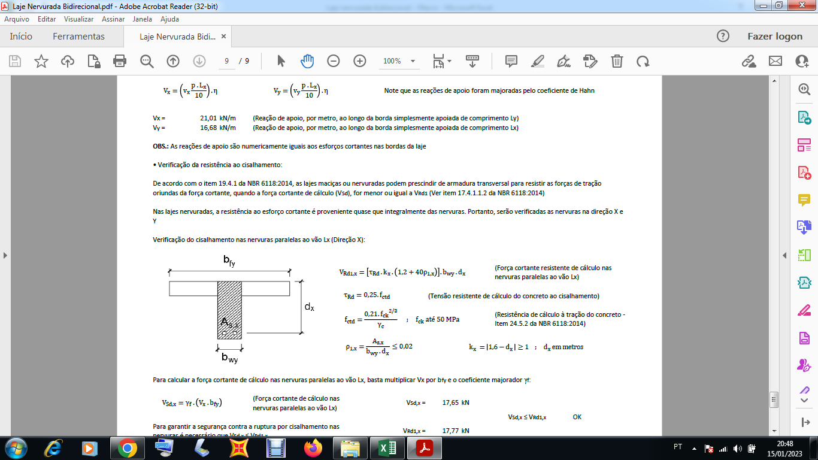Image resolution: width=818 pixels, height=460 pixels.
Task: Open Create PDF in the right panel
Action: point(804,172)
